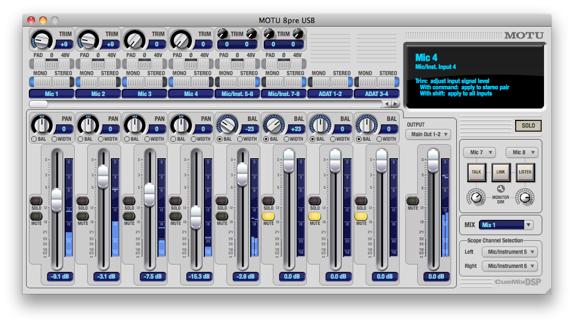
Task: Click the left Mic/Inst. 5-6 trim knob
Action: (222, 34)
